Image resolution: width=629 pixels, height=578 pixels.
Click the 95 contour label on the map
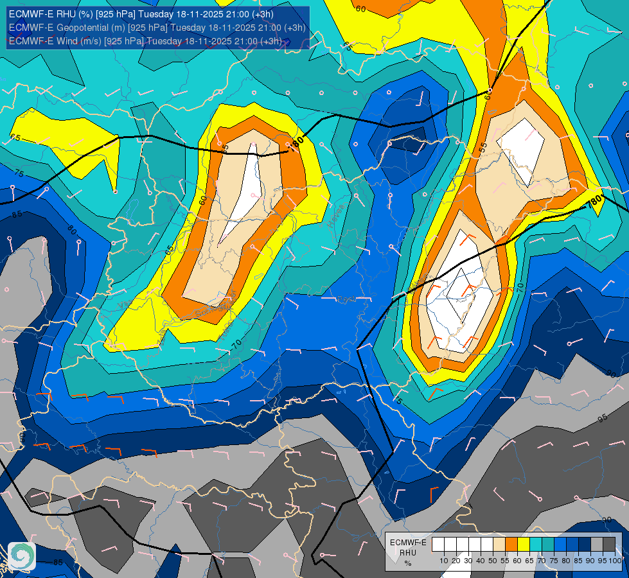click(603, 418)
